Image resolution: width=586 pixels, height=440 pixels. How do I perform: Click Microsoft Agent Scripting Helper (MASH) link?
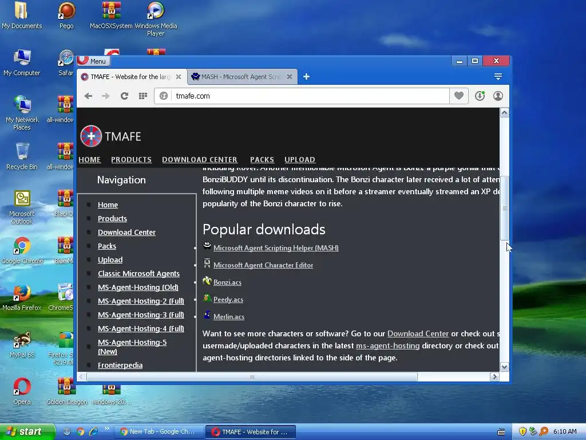pyautogui.click(x=276, y=248)
